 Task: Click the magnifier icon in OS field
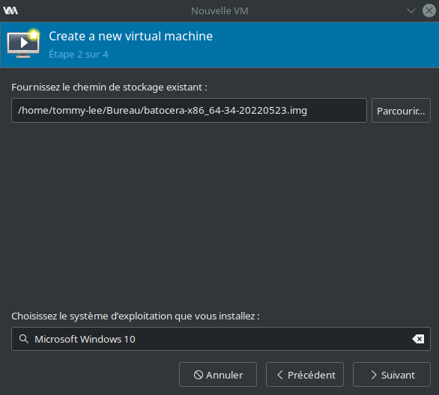24,339
